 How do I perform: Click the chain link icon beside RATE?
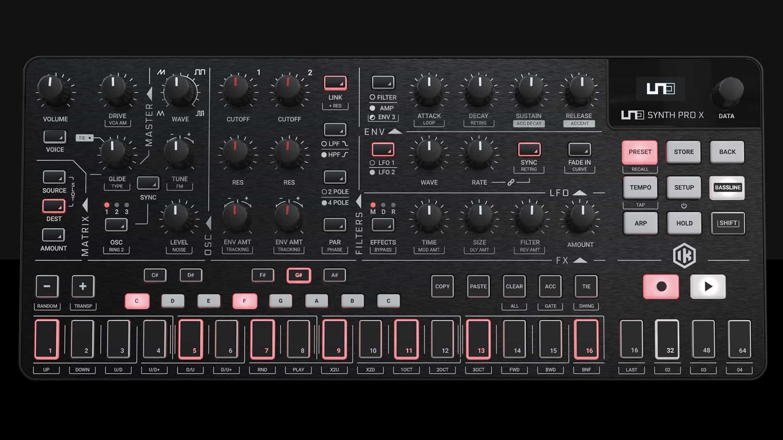tap(511, 183)
